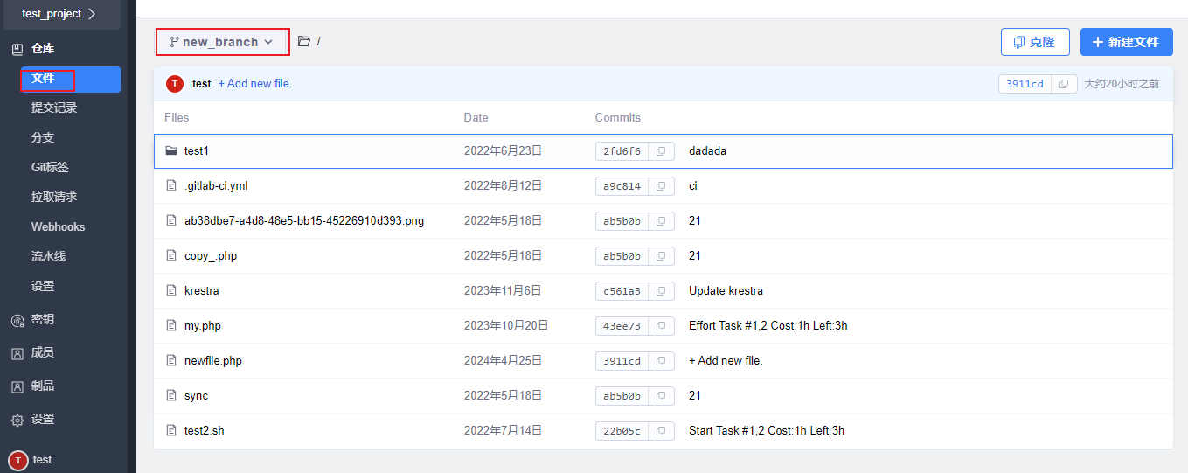Click the 克隆 button
The image size is (1188, 473).
point(1035,42)
